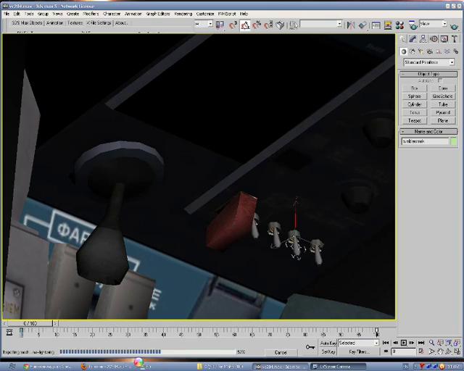Open the Key Filters dialog
This screenshot has height=371, width=464.
click(x=359, y=351)
